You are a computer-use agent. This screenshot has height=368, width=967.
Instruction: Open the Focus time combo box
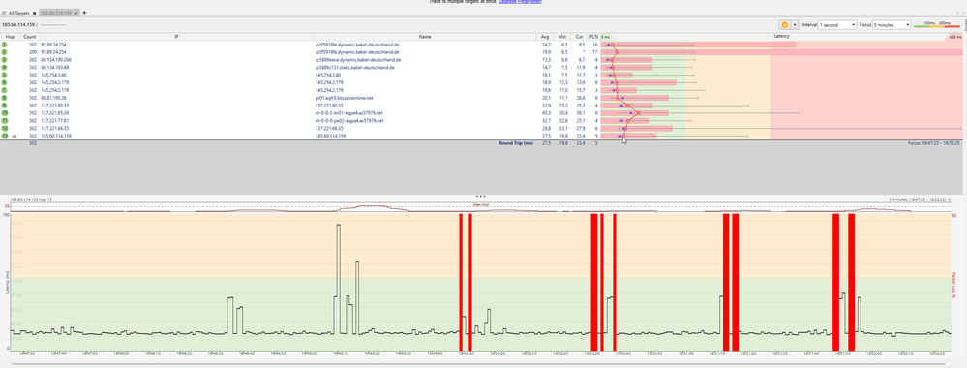(891, 25)
